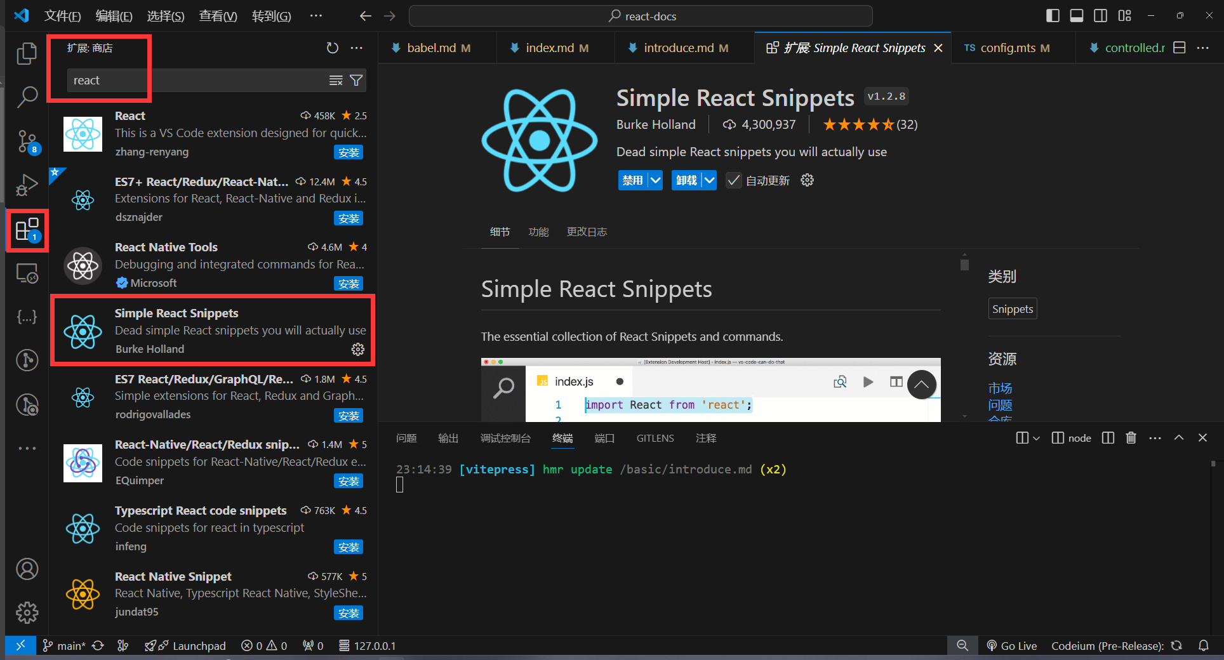Open the Source Control view in the activity bar
Screen dimensions: 1224x660
[x=27, y=141]
